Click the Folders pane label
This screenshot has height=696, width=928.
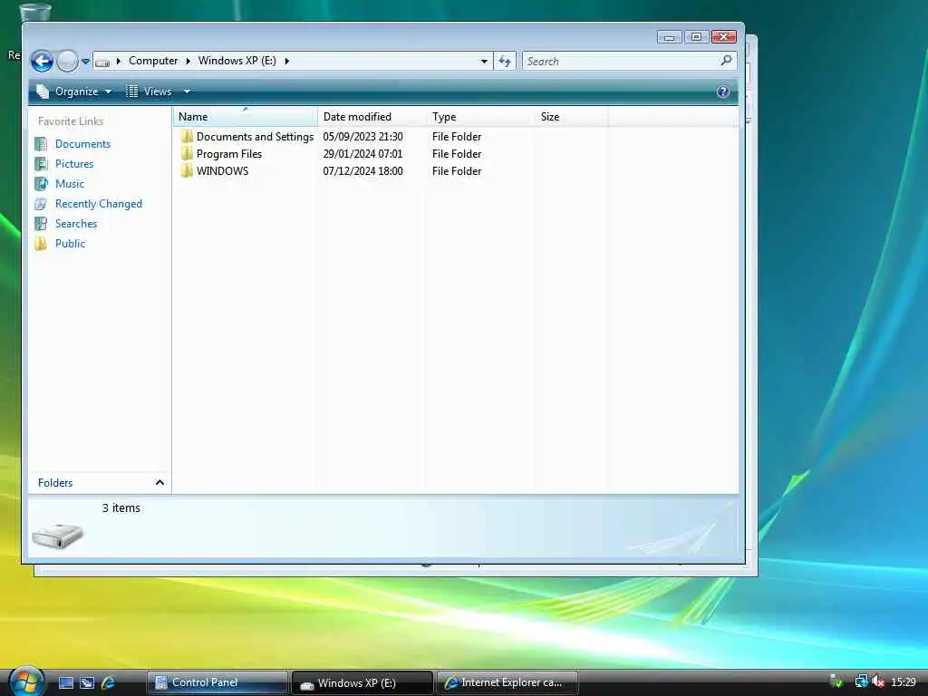click(55, 482)
